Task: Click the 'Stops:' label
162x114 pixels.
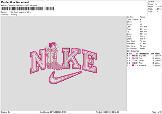Action: tap(129, 22)
